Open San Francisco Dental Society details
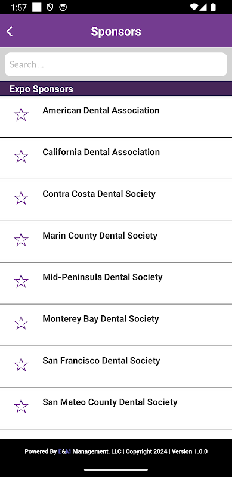Screen dimensions: 232x477 [x=116, y=367]
